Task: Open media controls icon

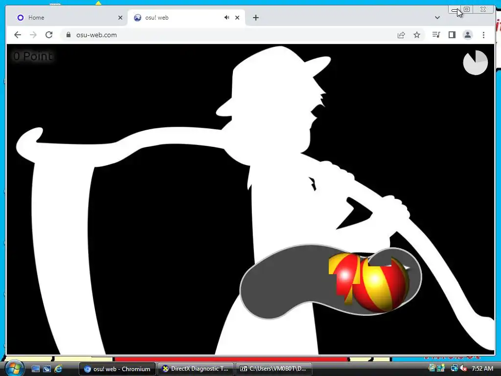Action: (x=436, y=35)
